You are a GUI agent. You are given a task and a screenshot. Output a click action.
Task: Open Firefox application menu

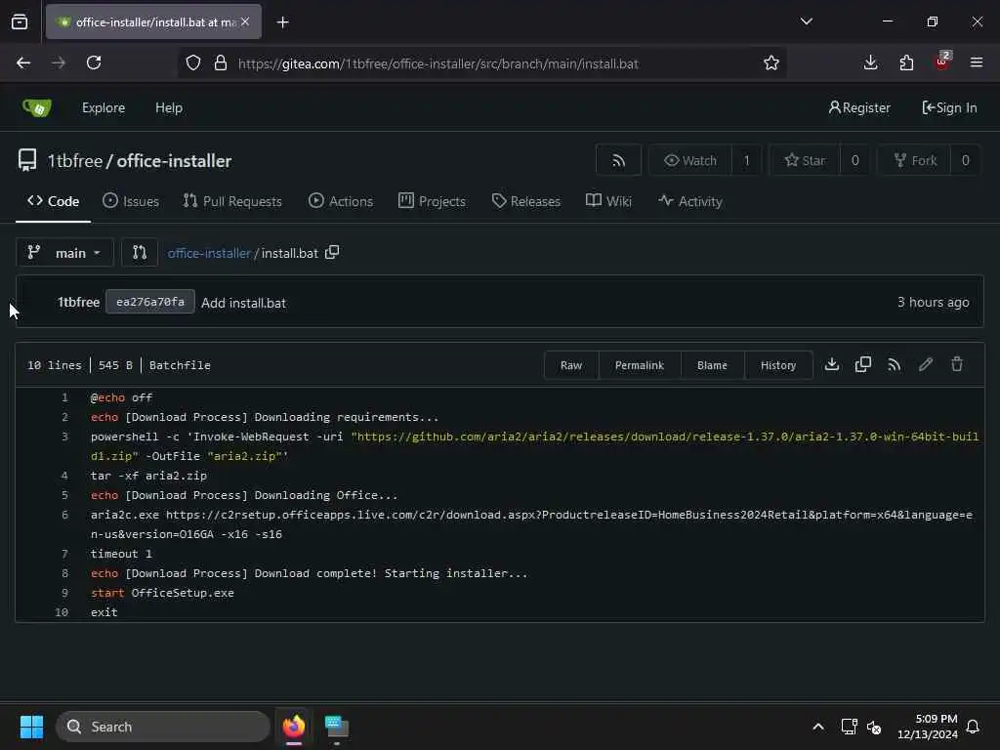click(x=977, y=62)
